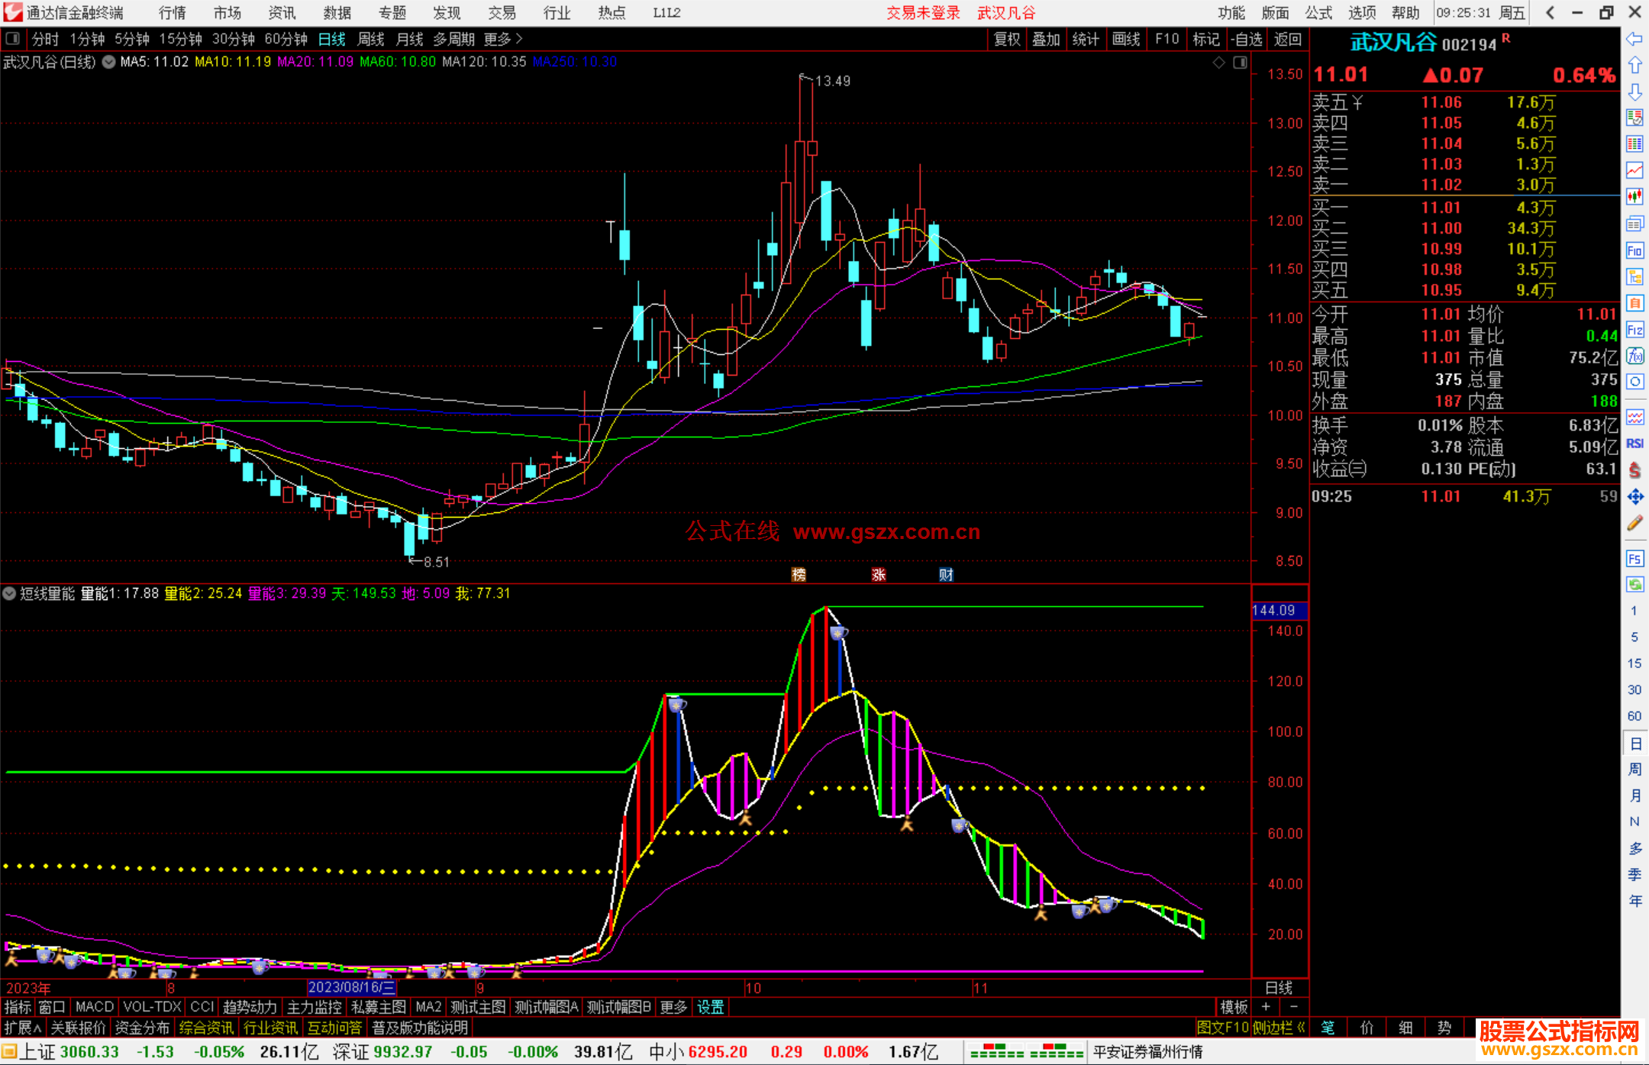Screen dimensions: 1649x1065
Task: Click the 复权 button
Action: pyautogui.click(x=1007, y=39)
